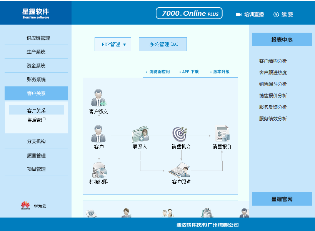The width and height of the screenshot is (315, 231).
Task: Open the 服务反馈分析 report
Action: (273, 107)
